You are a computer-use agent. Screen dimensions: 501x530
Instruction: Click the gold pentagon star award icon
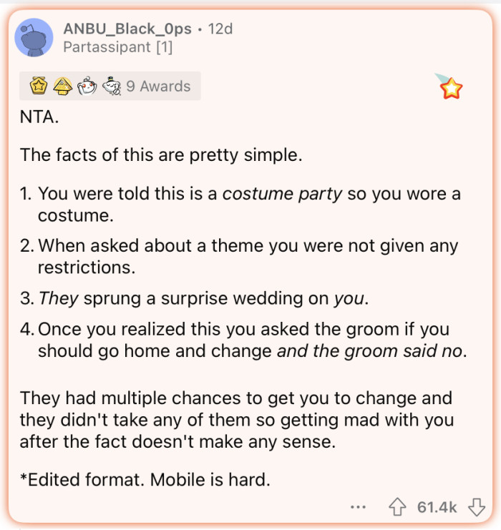39,87
